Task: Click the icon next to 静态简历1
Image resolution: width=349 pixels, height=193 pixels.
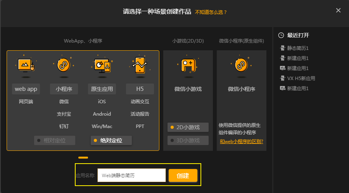Action: tap(282, 48)
